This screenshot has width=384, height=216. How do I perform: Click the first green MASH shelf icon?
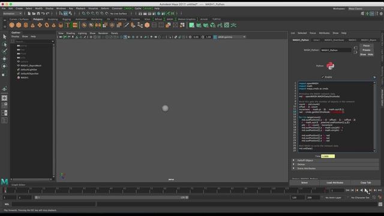coord(191,25)
